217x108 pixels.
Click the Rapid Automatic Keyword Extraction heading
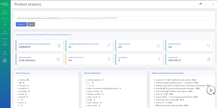168,73
